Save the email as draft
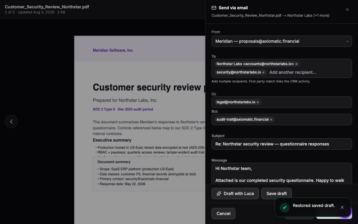Screen dimensions: 358x224 click(277, 194)
